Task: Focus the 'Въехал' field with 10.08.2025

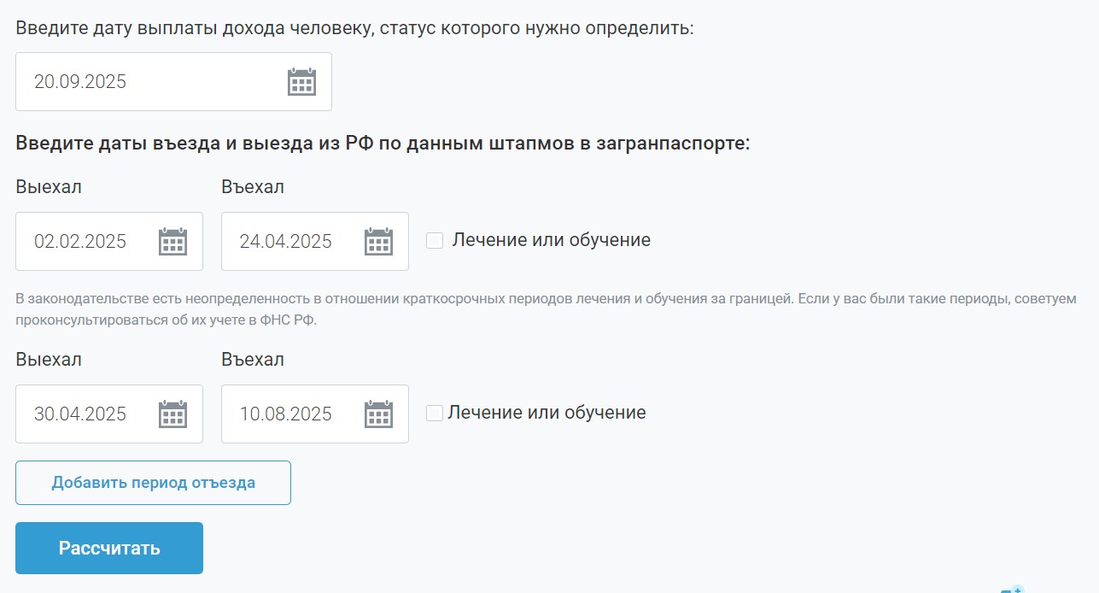Action: [x=315, y=414]
